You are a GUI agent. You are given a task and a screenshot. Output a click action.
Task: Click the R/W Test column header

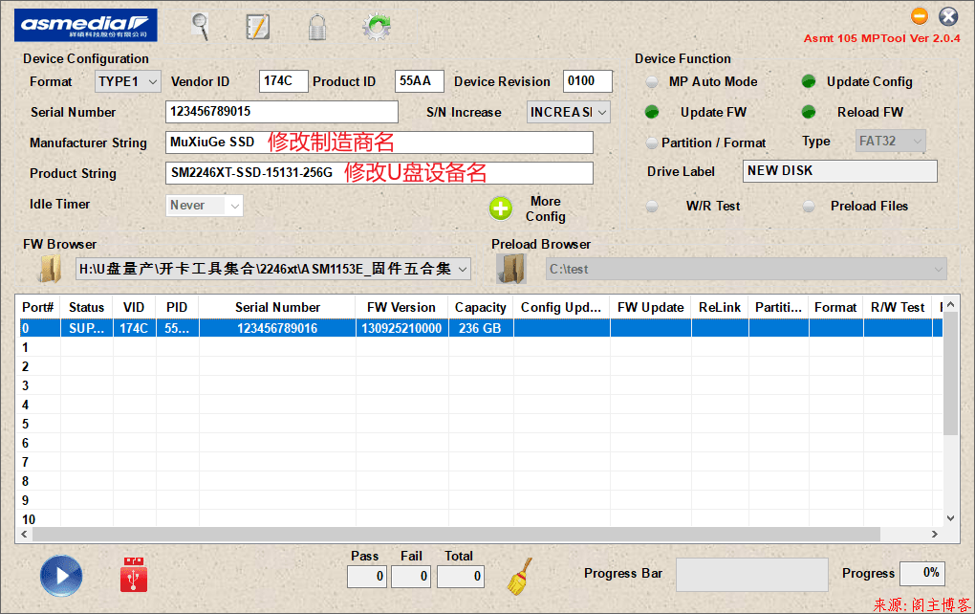click(898, 307)
